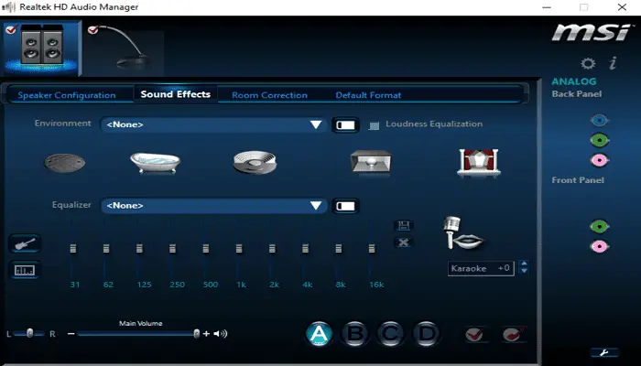Select guitar equalizer preset icon
Image resolution: width=641 pixels, height=366 pixels.
point(25,244)
